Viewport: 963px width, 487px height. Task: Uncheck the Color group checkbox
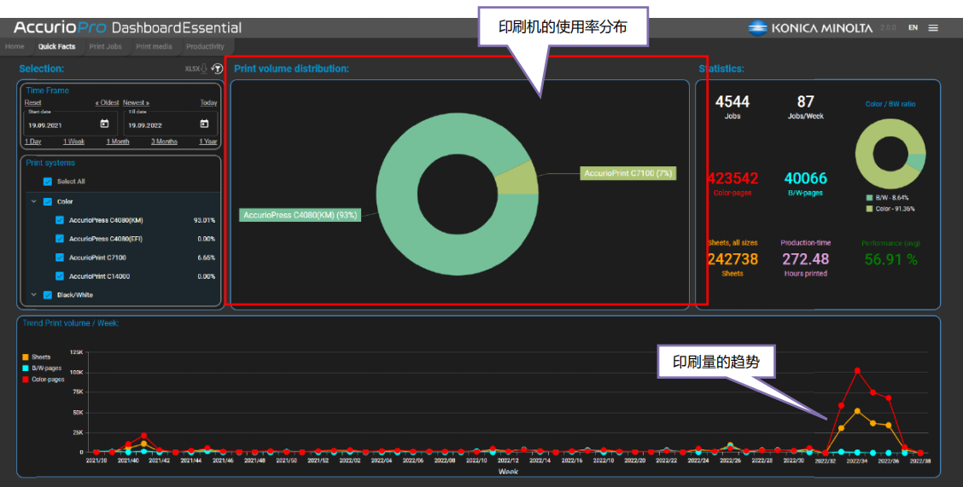48,201
